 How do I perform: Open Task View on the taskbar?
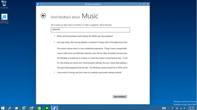[x=17, y=108]
